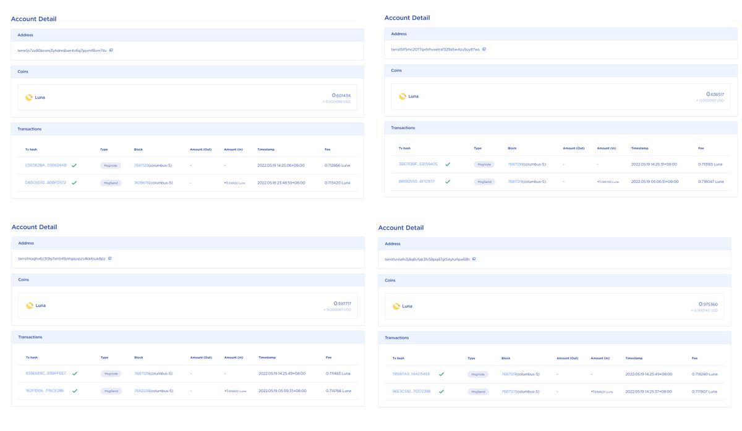This screenshot has height=431, width=742.
Task: Click MsgSend badge in row B8392550...6F121E17
Action: click(484, 182)
